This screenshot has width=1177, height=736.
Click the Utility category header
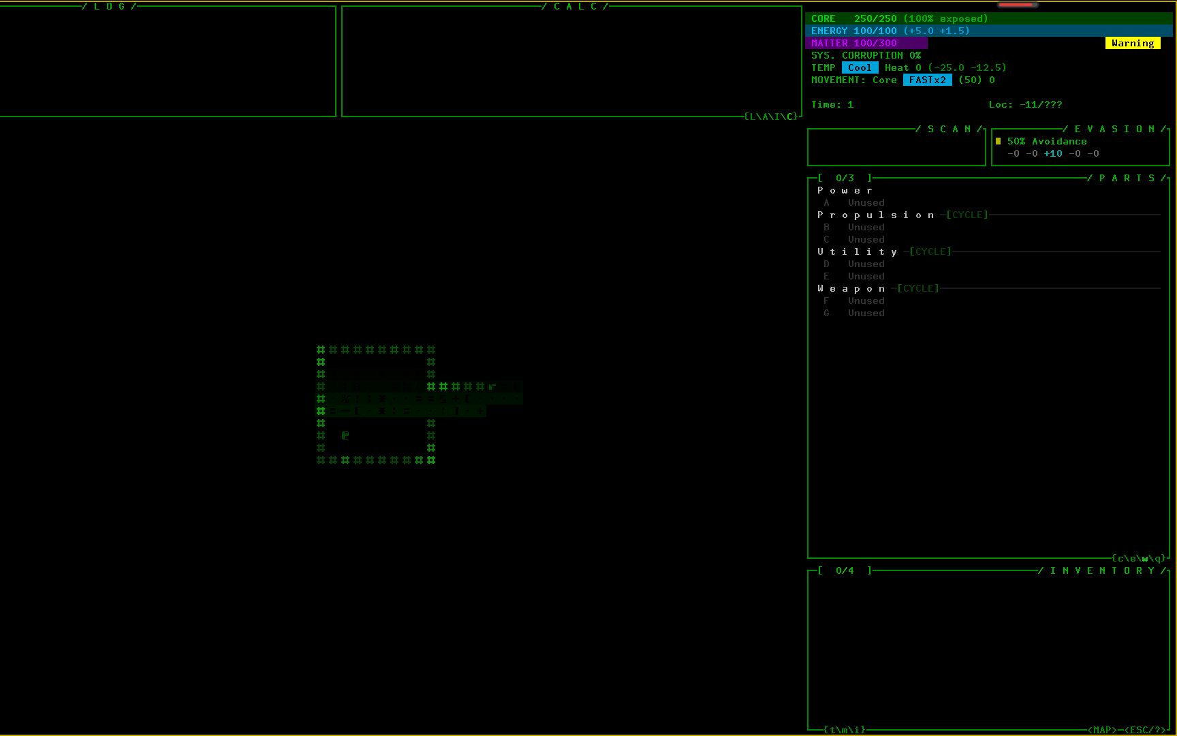tap(857, 251)
